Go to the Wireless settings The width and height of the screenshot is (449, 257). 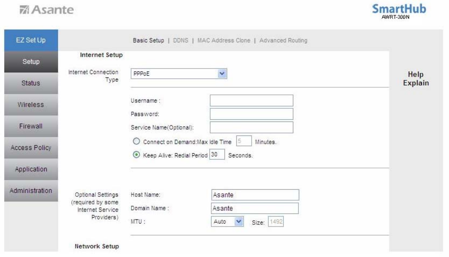[x=31, y=105]
